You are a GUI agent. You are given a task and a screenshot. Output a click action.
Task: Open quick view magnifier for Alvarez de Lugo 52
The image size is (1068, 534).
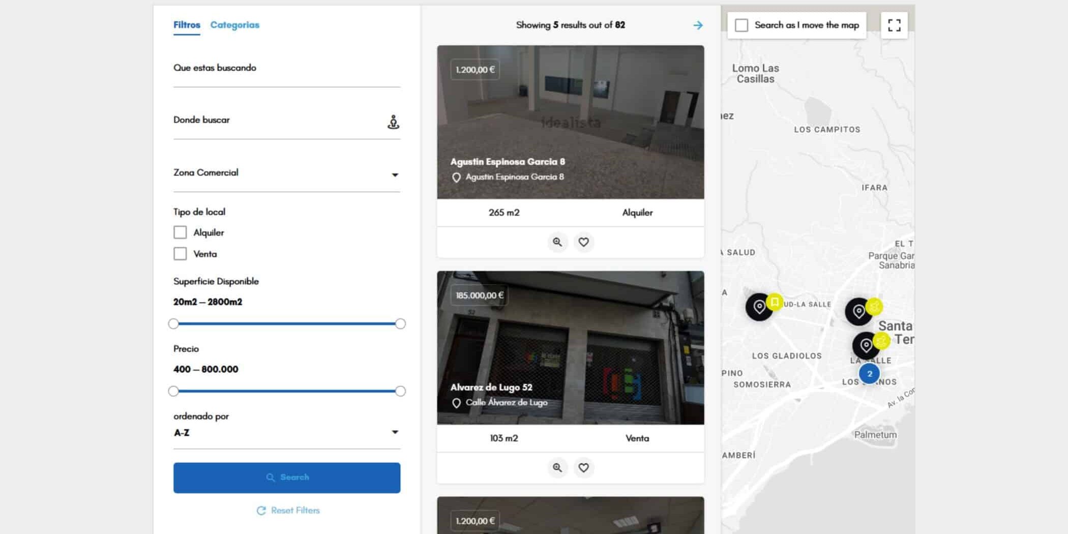click(557, 467)
